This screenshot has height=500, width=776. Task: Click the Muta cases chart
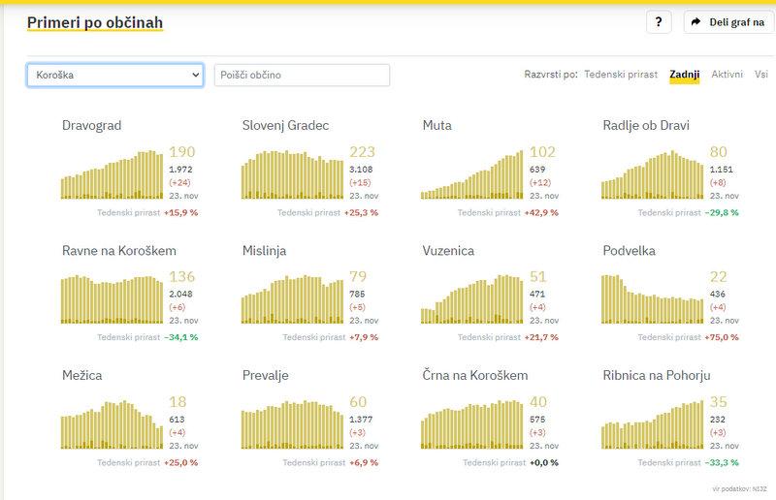tap(472, 176)
